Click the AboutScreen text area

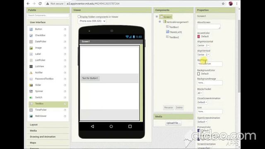209,26
